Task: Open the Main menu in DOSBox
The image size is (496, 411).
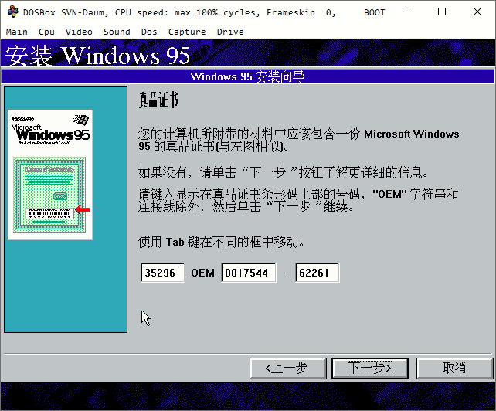Action: pos(16,32)
